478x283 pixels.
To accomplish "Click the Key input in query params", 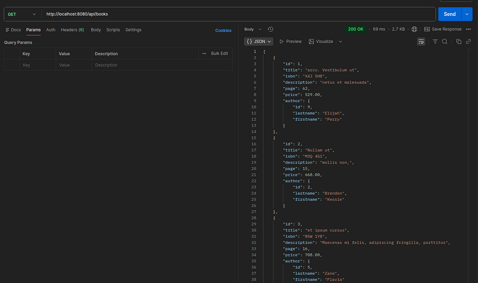I will click(x=37, y=65).
